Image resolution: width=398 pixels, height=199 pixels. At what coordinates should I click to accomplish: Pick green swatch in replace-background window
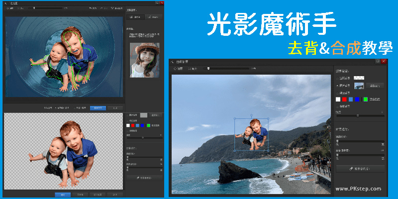pyautogui.click(x=366, y=99)
